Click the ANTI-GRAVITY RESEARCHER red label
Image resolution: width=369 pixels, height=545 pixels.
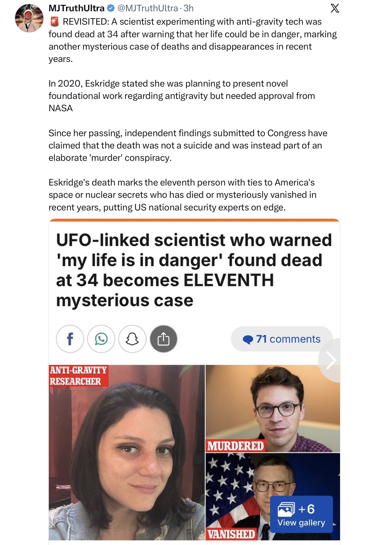coord(78,376)
